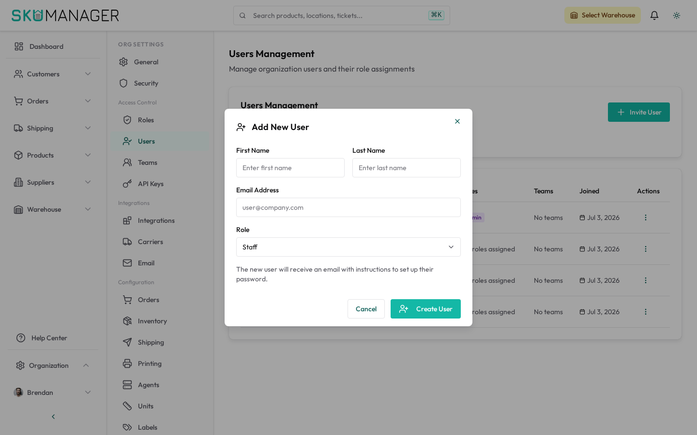This screenshot has height=435, width=697.
Task: Click the Last Name input field
Action: coord(407,168)
